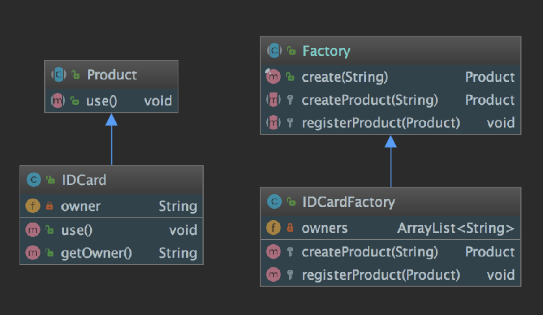Click the private lock icon beside owner

pos(49,206)
